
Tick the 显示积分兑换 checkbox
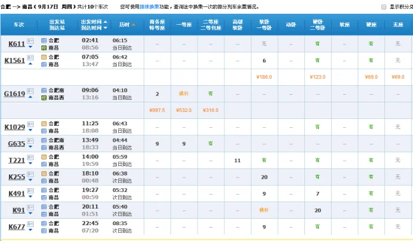(384, 7)
